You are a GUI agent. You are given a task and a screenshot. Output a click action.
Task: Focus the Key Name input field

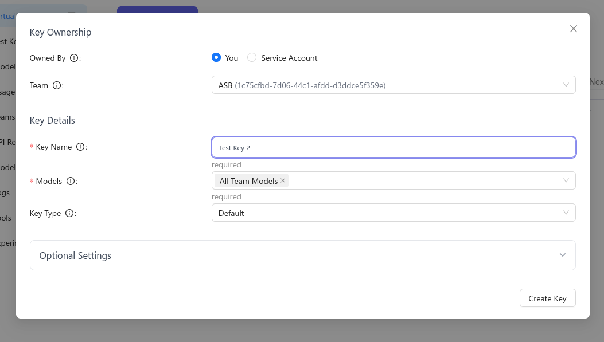point(393,147)
